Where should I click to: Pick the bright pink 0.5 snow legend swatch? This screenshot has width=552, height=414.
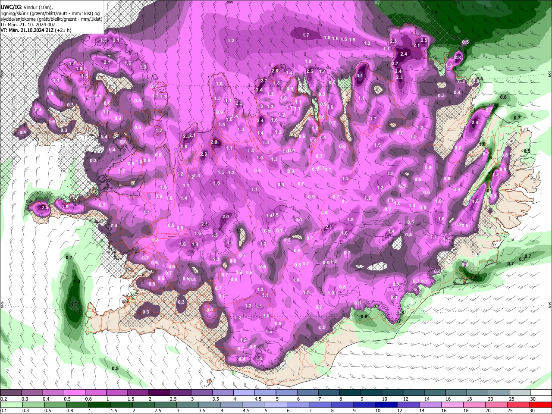click(x=74, y=393)
